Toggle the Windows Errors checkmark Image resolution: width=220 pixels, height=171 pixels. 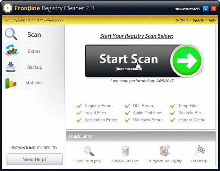127,120
